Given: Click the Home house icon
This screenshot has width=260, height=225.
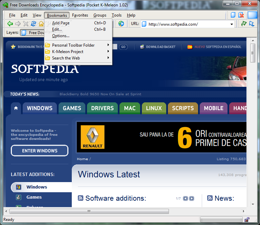Looking at the screenshot, I should (x=41, y=24).
